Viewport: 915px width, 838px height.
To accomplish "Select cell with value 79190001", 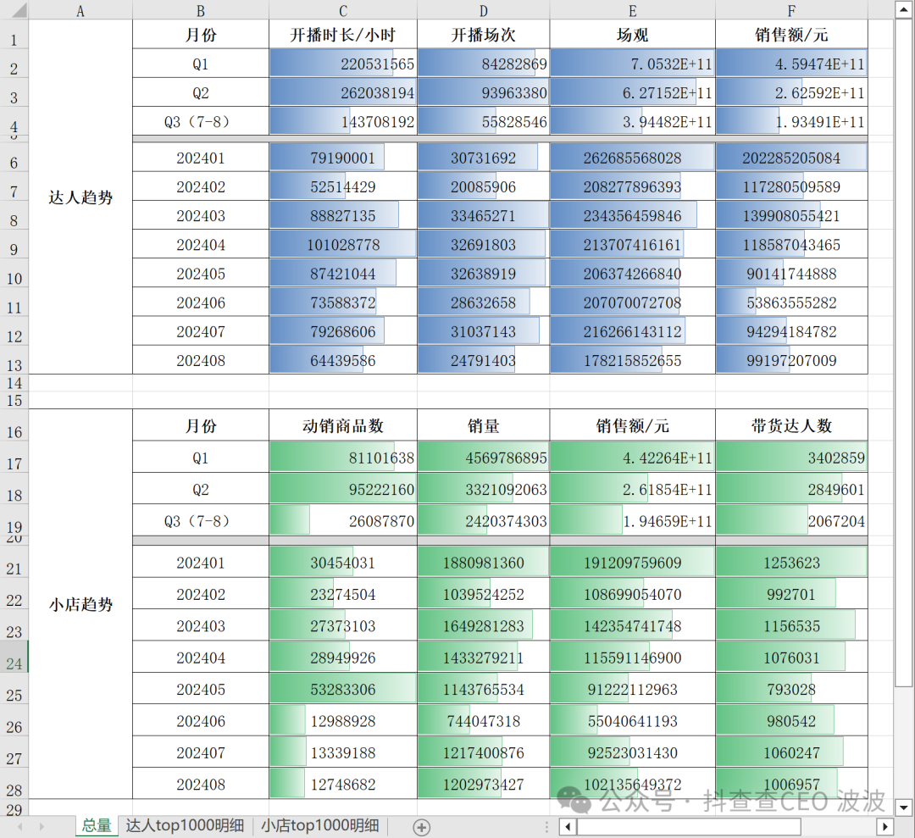I will [x=343, y=158].
